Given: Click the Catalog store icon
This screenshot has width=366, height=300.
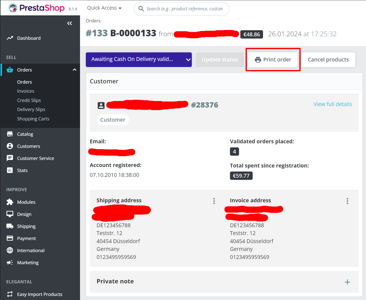Looking at the screenshot, I should click(x=10, y=134).
